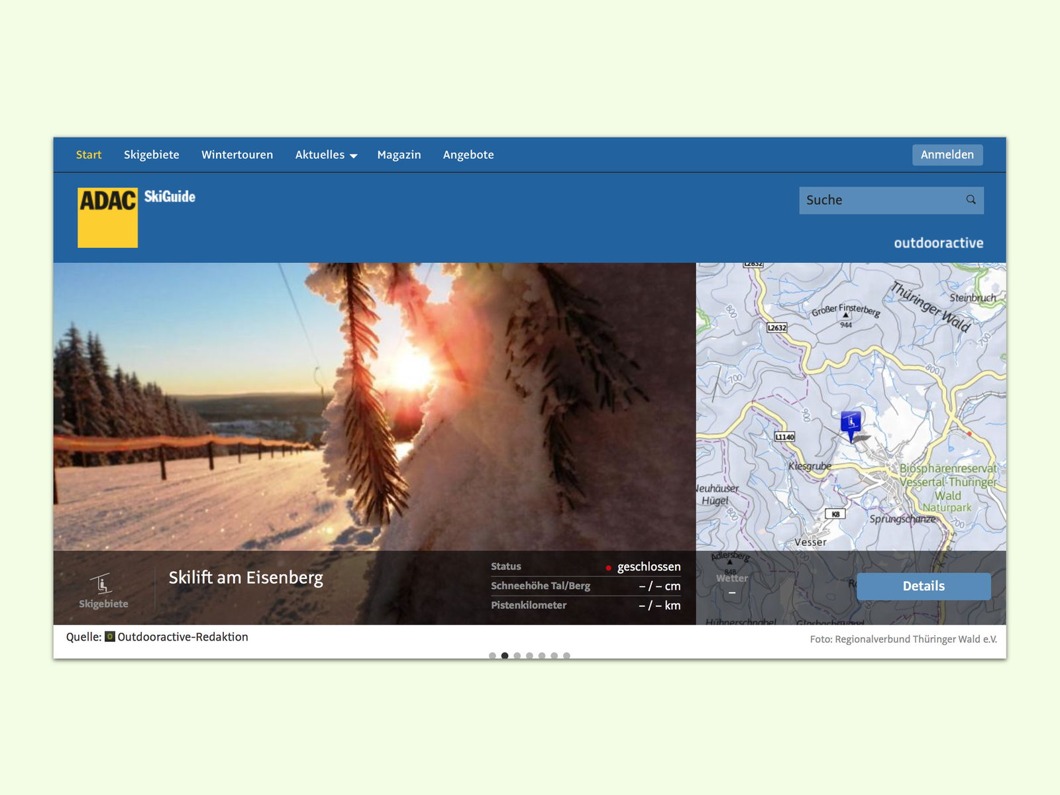Focus the Suche search field
The height and width of the screenshot is (795, 1060).
click(891, 200)
